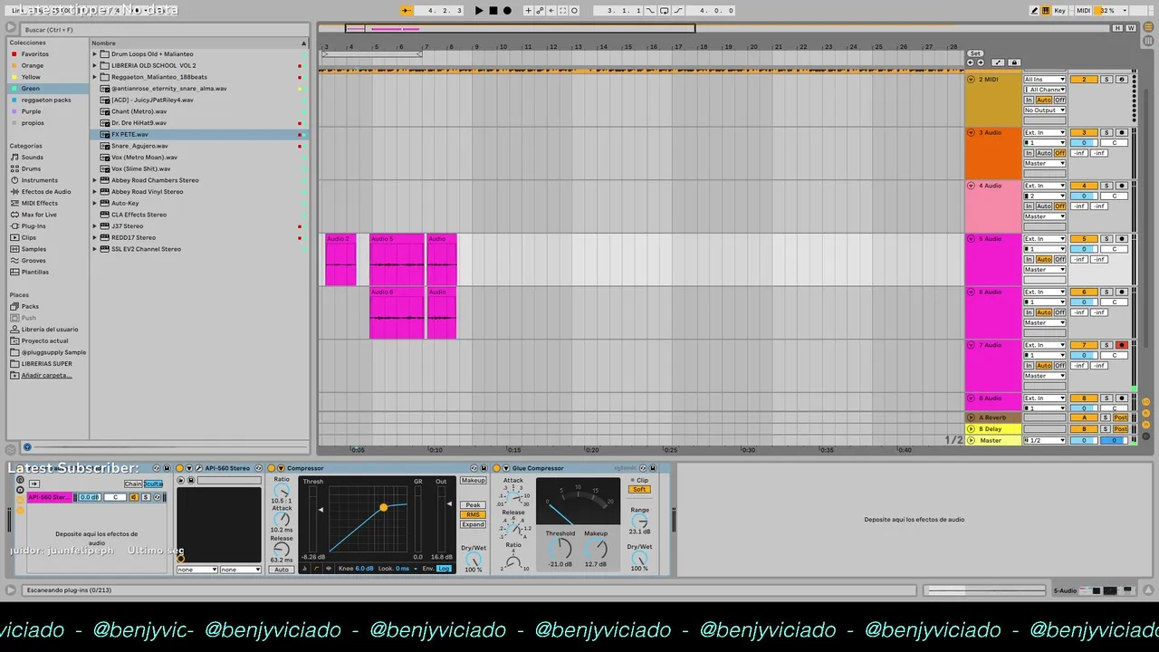The width and height of the screenshot is (1159, 652).
Task: Go to previous locator arrow
Action: click(971, 62)
